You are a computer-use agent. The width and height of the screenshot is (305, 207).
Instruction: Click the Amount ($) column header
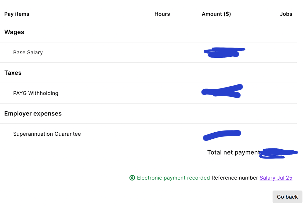click(x=216, y=14)
